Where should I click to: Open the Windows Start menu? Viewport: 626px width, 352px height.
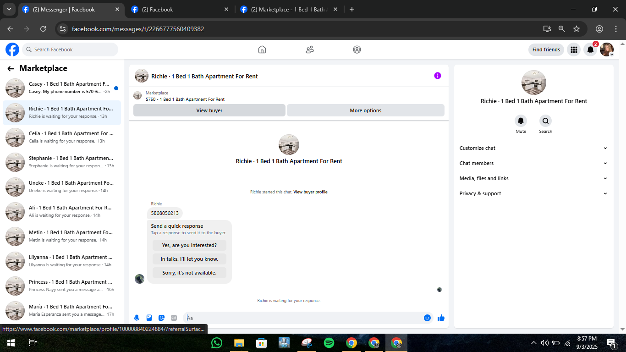tap(11, 343)
